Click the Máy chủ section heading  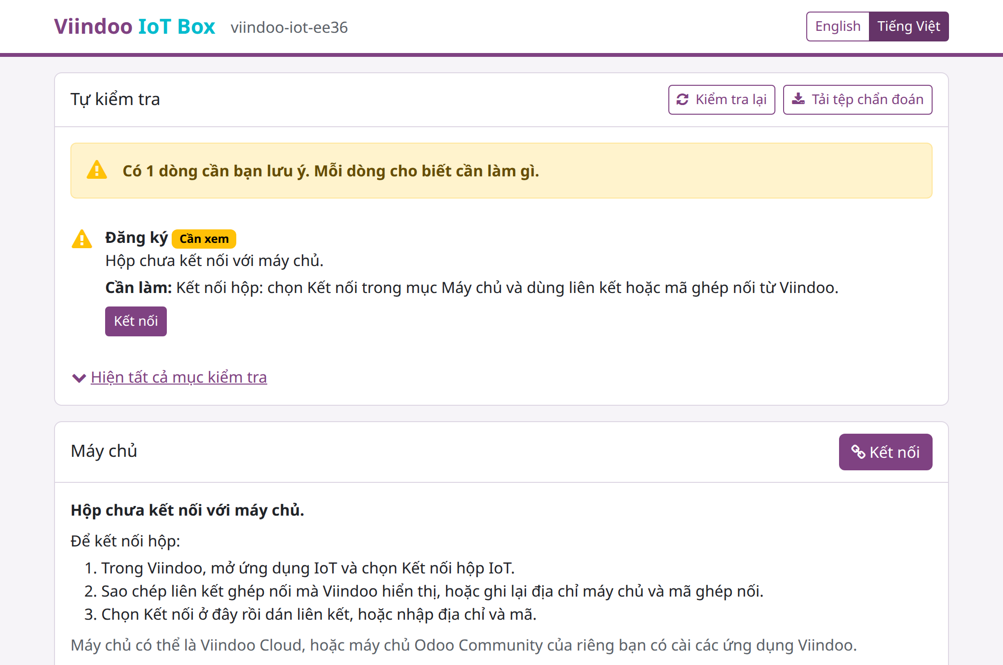104,451
